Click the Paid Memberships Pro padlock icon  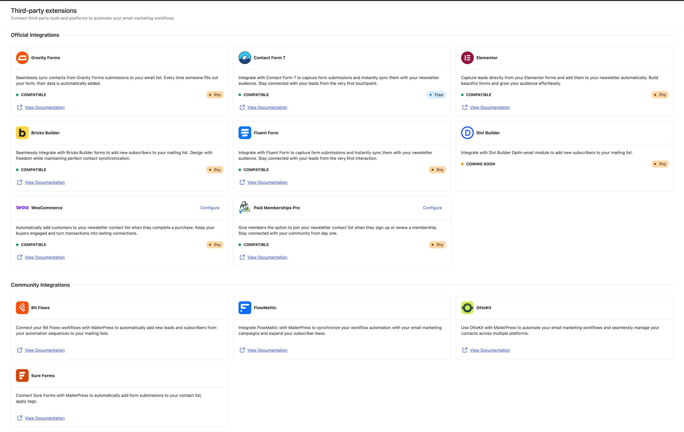coord(244,207)
